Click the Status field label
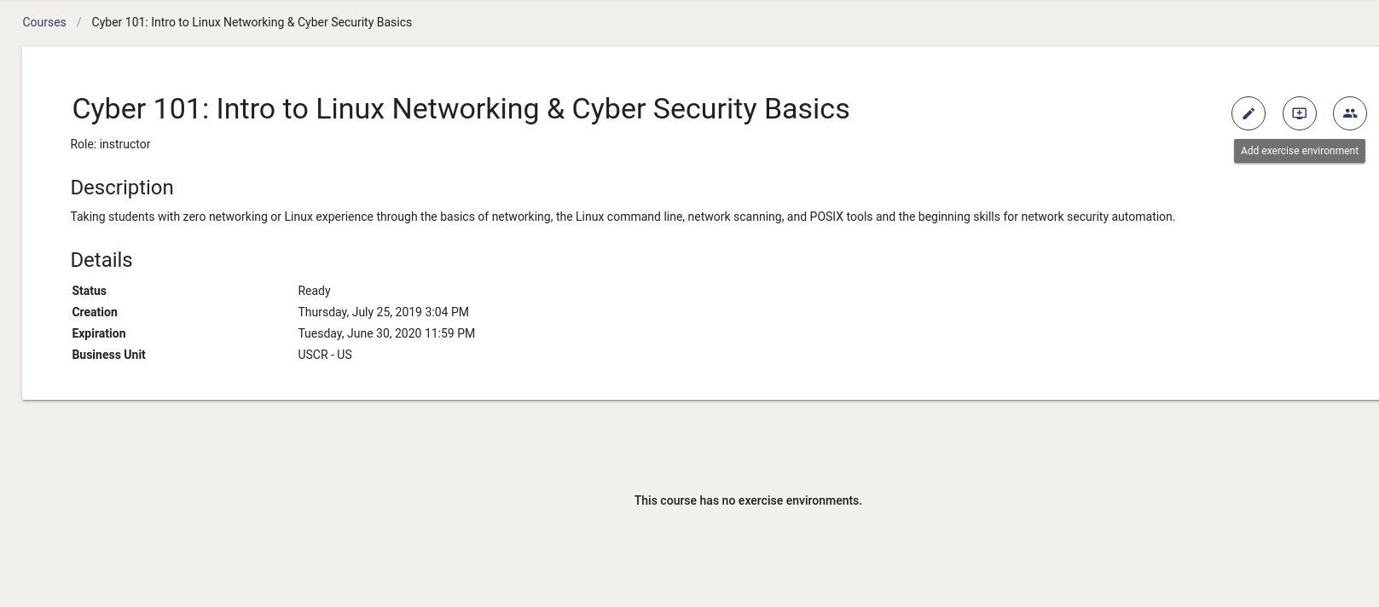The height and width of the screenshot is (607, 1379). point(90,291)
